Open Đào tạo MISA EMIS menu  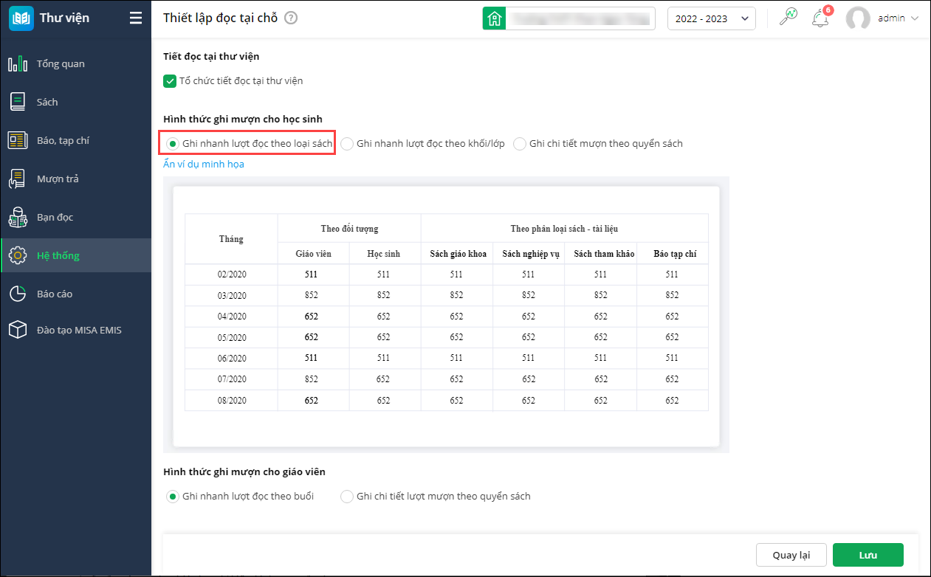tap(75, 330)
